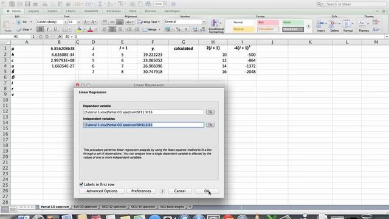Click the Comma Style button
Screen dimensions: 389x219
pyautogui.click(x=186, y=29)
